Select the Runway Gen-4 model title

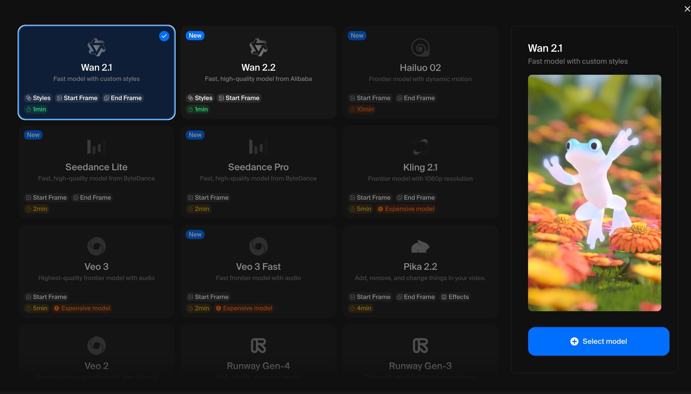coord(258,366)
